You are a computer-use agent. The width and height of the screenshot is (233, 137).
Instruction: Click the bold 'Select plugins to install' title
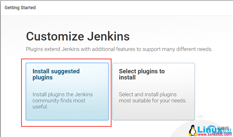[x=142, y=74]
